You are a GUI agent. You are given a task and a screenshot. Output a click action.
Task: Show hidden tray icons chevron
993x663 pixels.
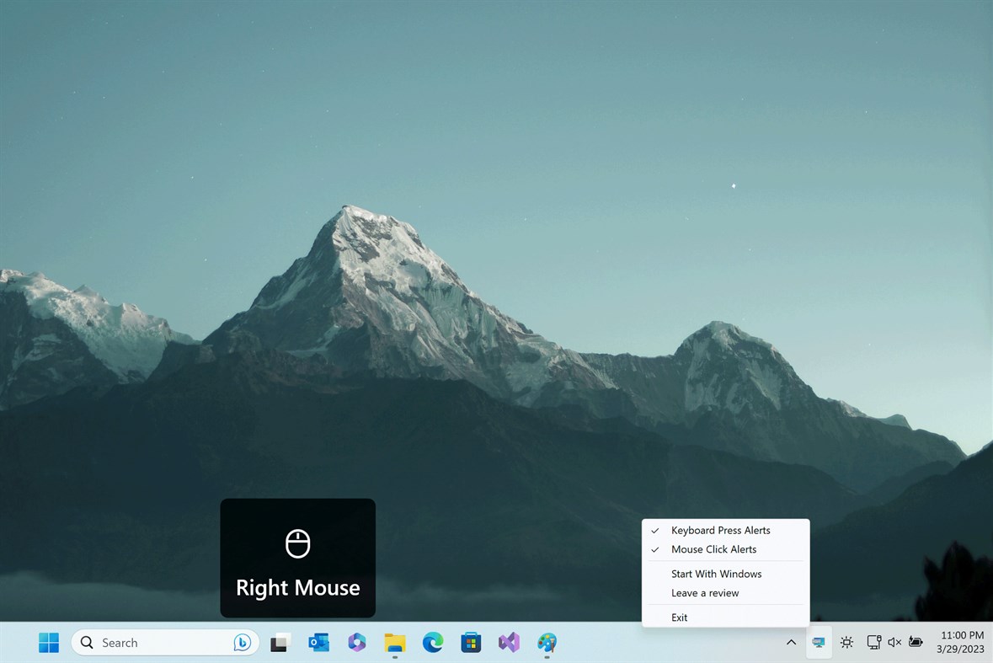(x=791, y=642)
